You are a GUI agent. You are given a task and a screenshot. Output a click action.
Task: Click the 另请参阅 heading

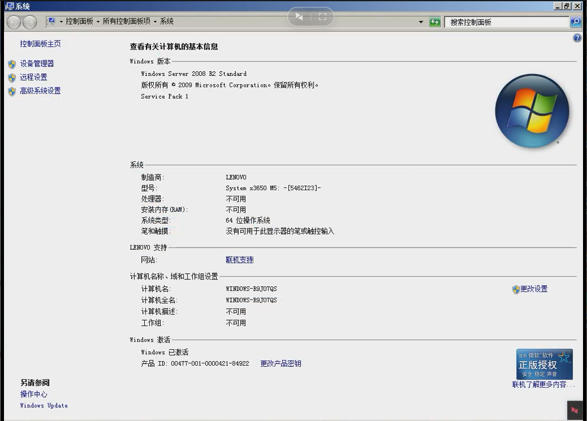coord(35,383)
